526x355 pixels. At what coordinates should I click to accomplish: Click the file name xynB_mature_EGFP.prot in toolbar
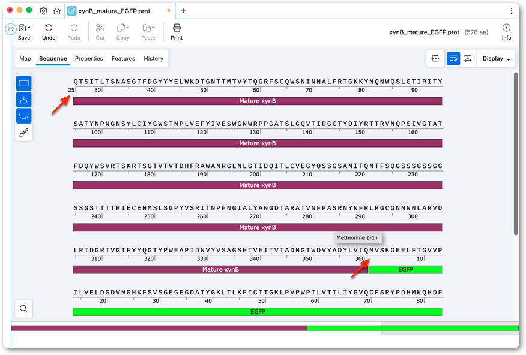click(424, 32)
